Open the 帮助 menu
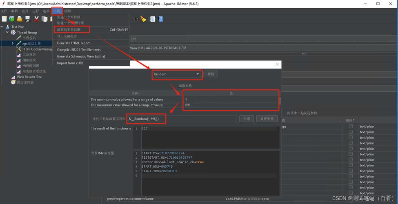The image size is (398, 204). (67, 11)
